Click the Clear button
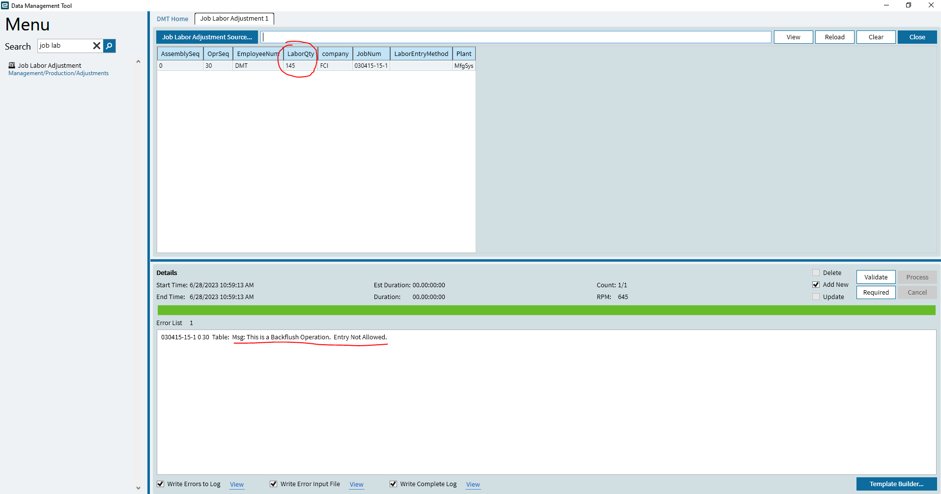Image resolution: width=941 pixels, height=494 pixels. click(x=876, y=37)
